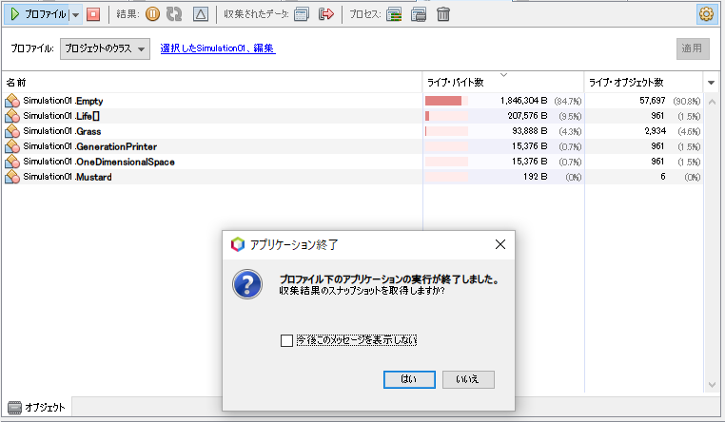
Task: Click the class icon of Simulation01.Mustard
Action: tap(12, 177)
